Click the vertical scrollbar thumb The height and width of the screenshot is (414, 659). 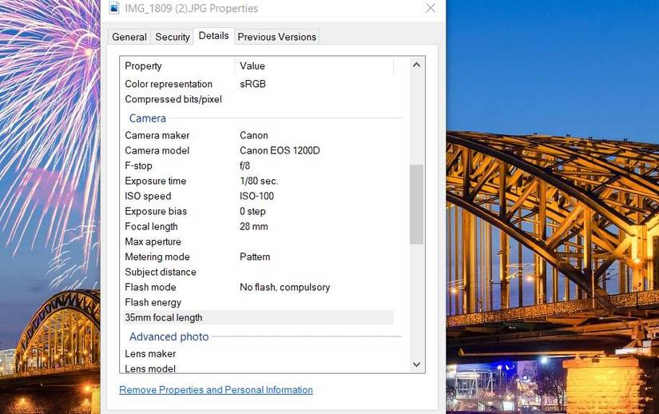tap(416, 204)
